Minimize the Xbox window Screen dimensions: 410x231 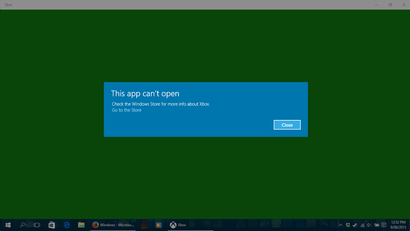(x=376, y=5)
